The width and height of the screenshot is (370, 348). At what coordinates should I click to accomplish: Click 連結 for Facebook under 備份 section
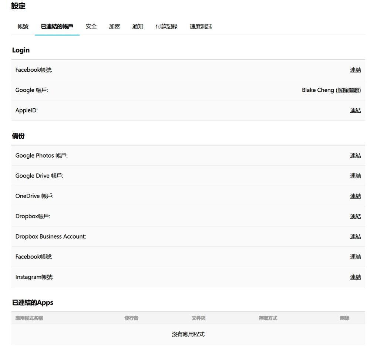(x=355, y=257)
